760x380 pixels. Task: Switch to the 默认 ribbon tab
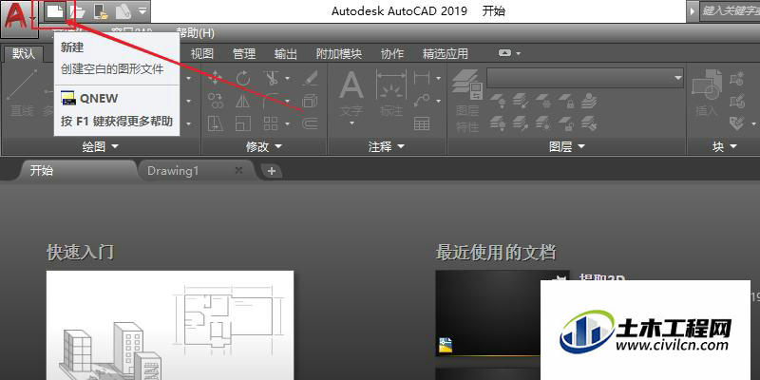tap(24, 53)
